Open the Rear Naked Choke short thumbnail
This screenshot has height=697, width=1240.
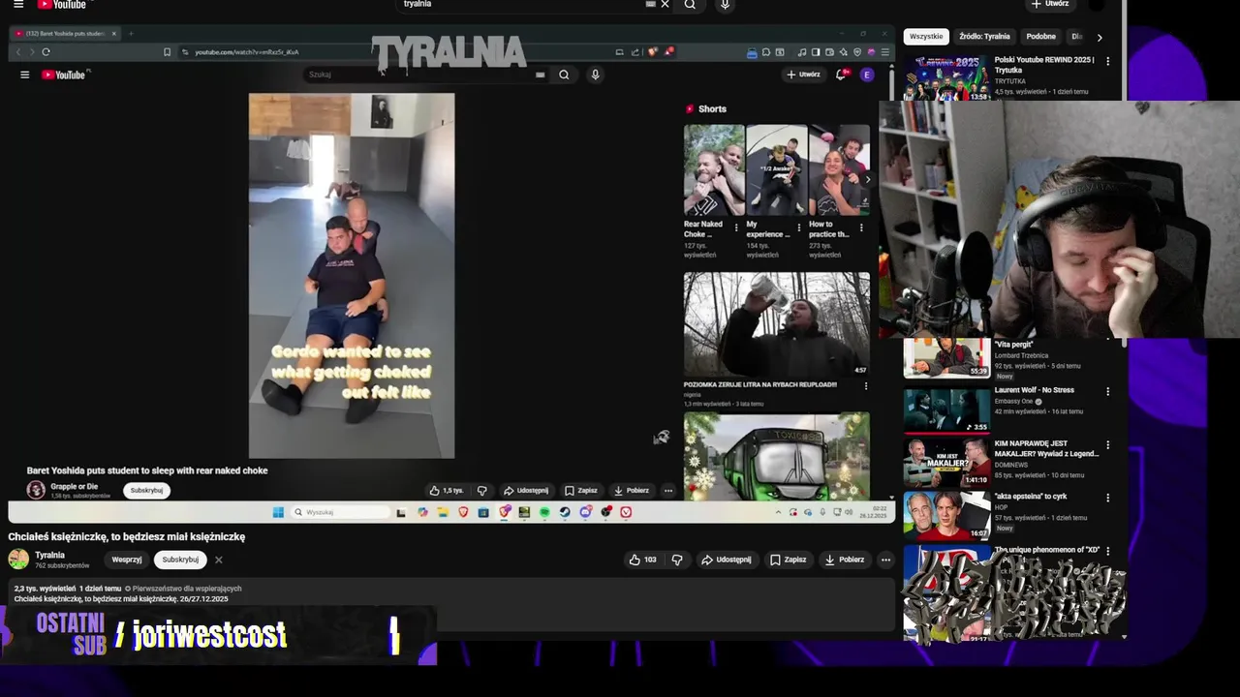pos(714,169)
